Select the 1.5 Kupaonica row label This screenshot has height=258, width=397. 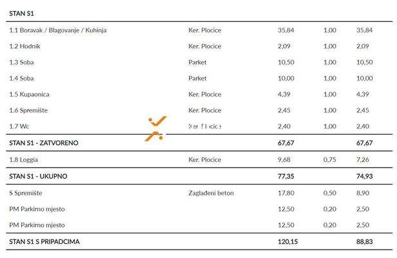(x=30, y=95)
